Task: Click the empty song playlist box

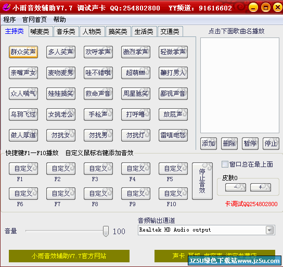Action: (240, 85)
